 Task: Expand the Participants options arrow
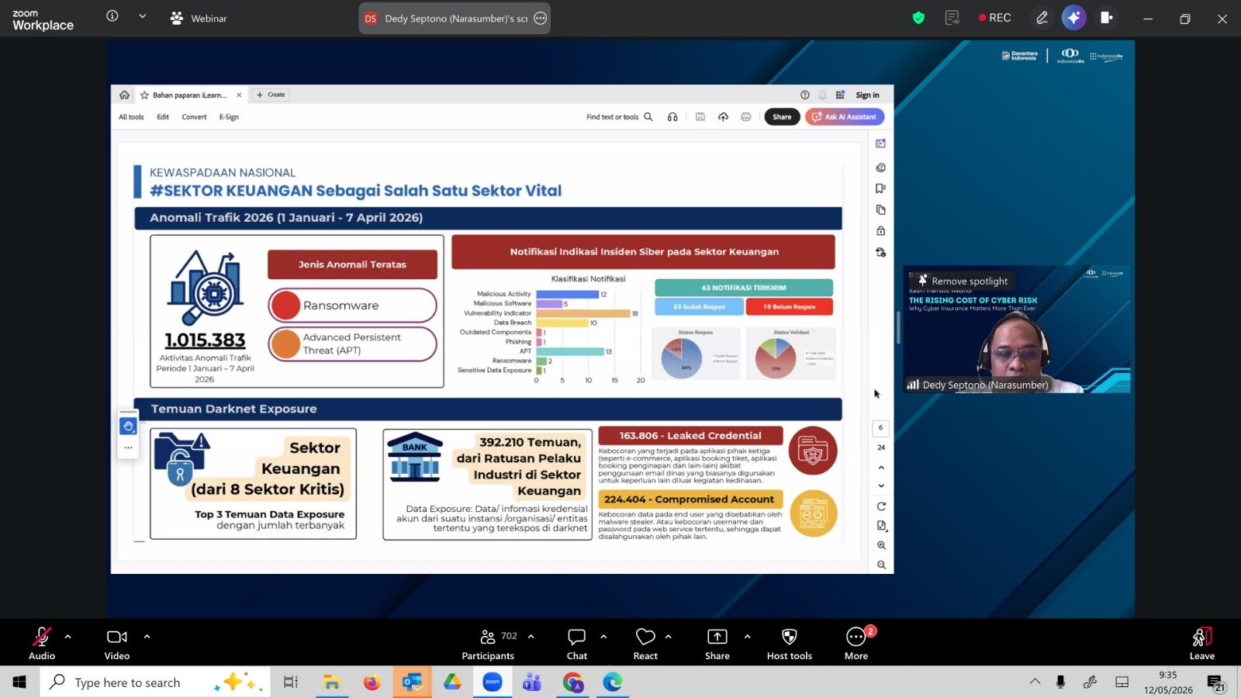tap(531, 637)
